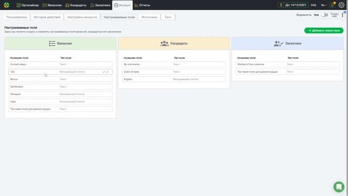Open the FAQ link

click(x=313, y=5)
